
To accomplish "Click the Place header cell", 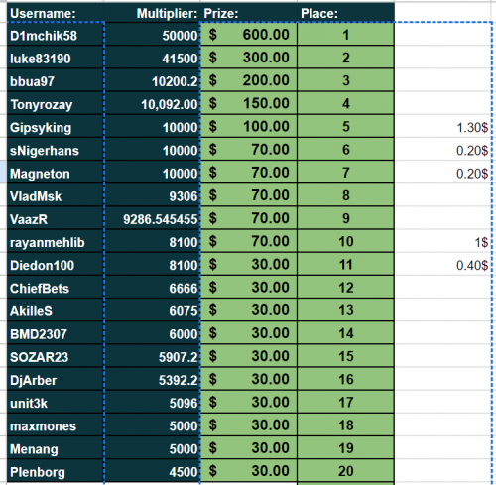I will [345, 13].
